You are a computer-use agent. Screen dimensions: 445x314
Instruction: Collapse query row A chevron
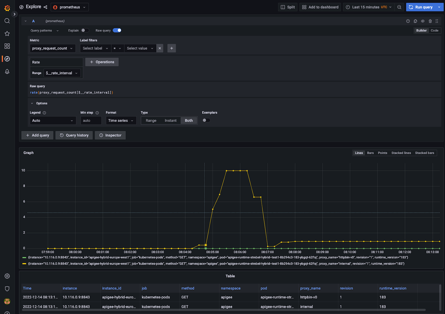tap(25, 21)
